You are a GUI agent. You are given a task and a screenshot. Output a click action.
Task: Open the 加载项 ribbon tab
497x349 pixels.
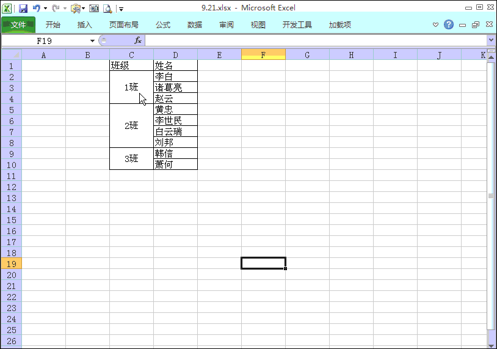pyautogui.click(x=340, y=24)
